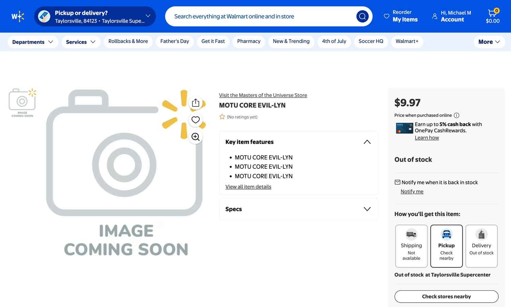
Task: Click Out of stock at Taylorsville Supercenter text
Action: click(x=443, y=275)
